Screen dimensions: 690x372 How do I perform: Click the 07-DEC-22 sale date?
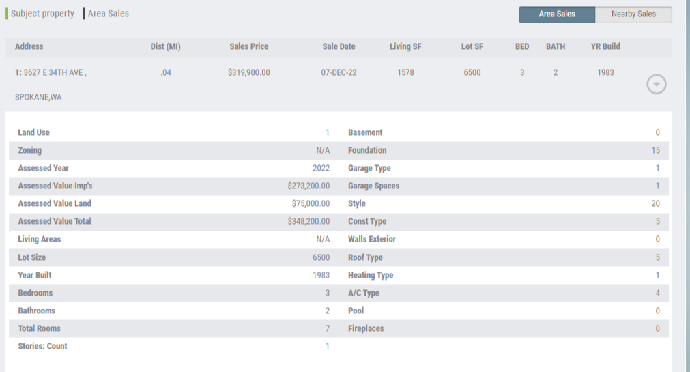point(339,72)
